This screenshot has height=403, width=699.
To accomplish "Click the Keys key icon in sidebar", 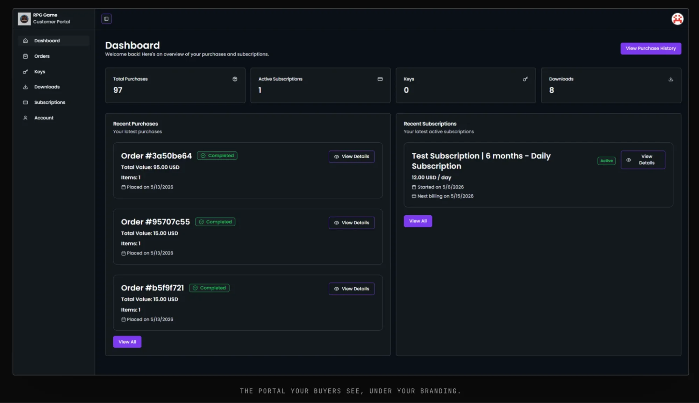I will pos(26,72).
